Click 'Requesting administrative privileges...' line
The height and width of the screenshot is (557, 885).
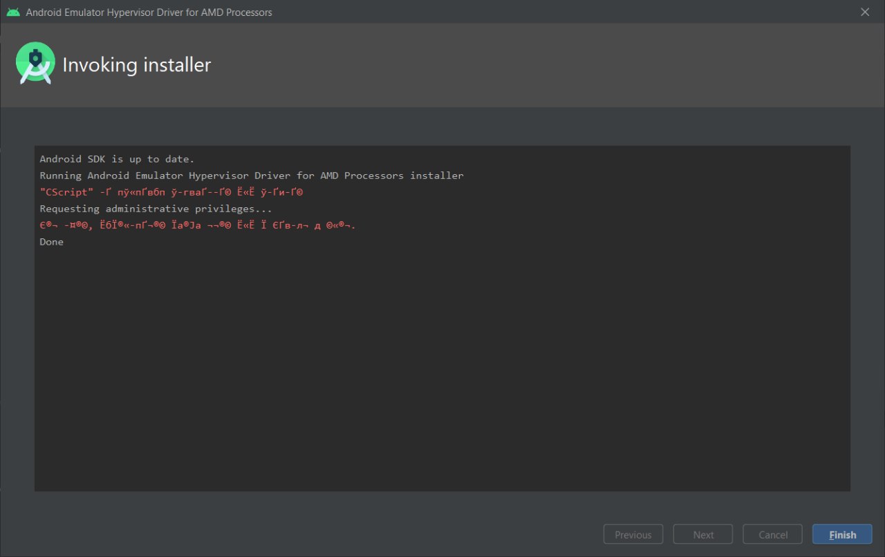point(156,209)
